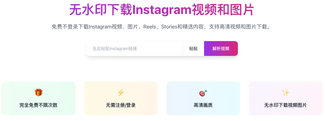Click the 无水印下载Instagram视频和图片 heading
The width and height of the screenshot is (325, 121).
click(x=162, y=10)
